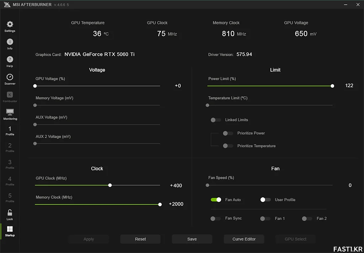Click the Reset button

140,239
